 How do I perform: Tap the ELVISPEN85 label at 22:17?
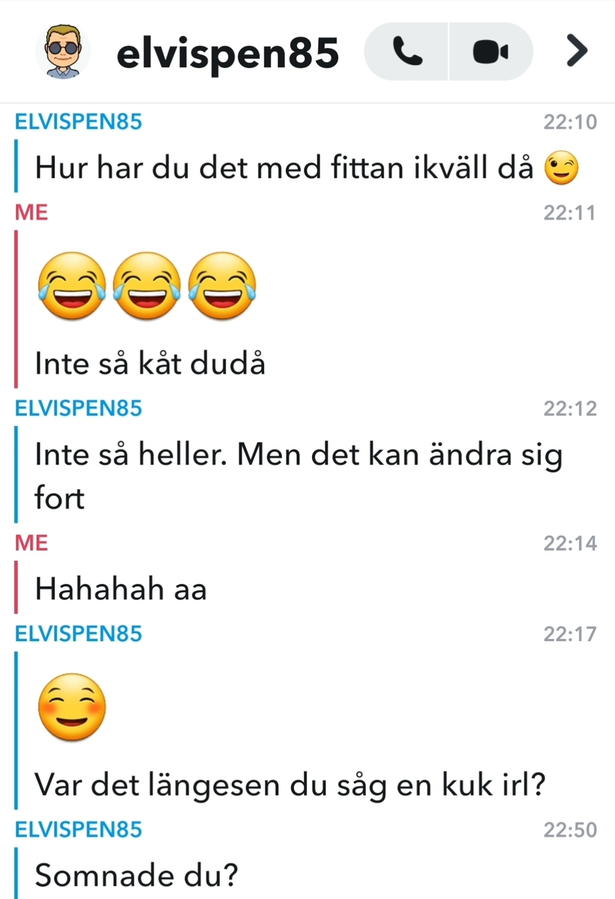78,635
